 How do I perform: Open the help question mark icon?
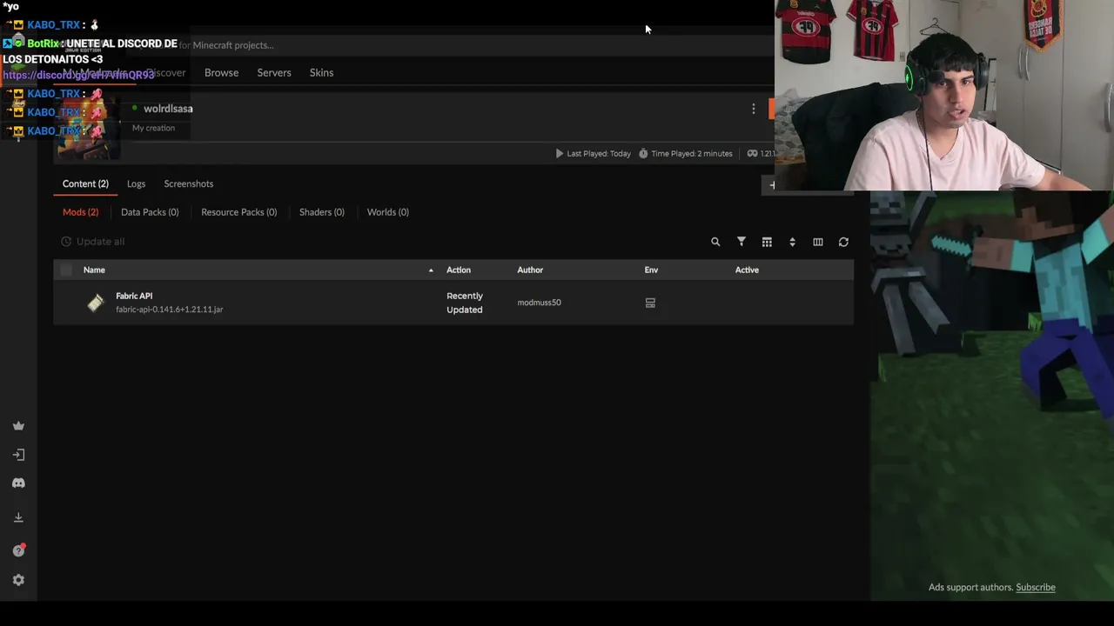[18, 550]
